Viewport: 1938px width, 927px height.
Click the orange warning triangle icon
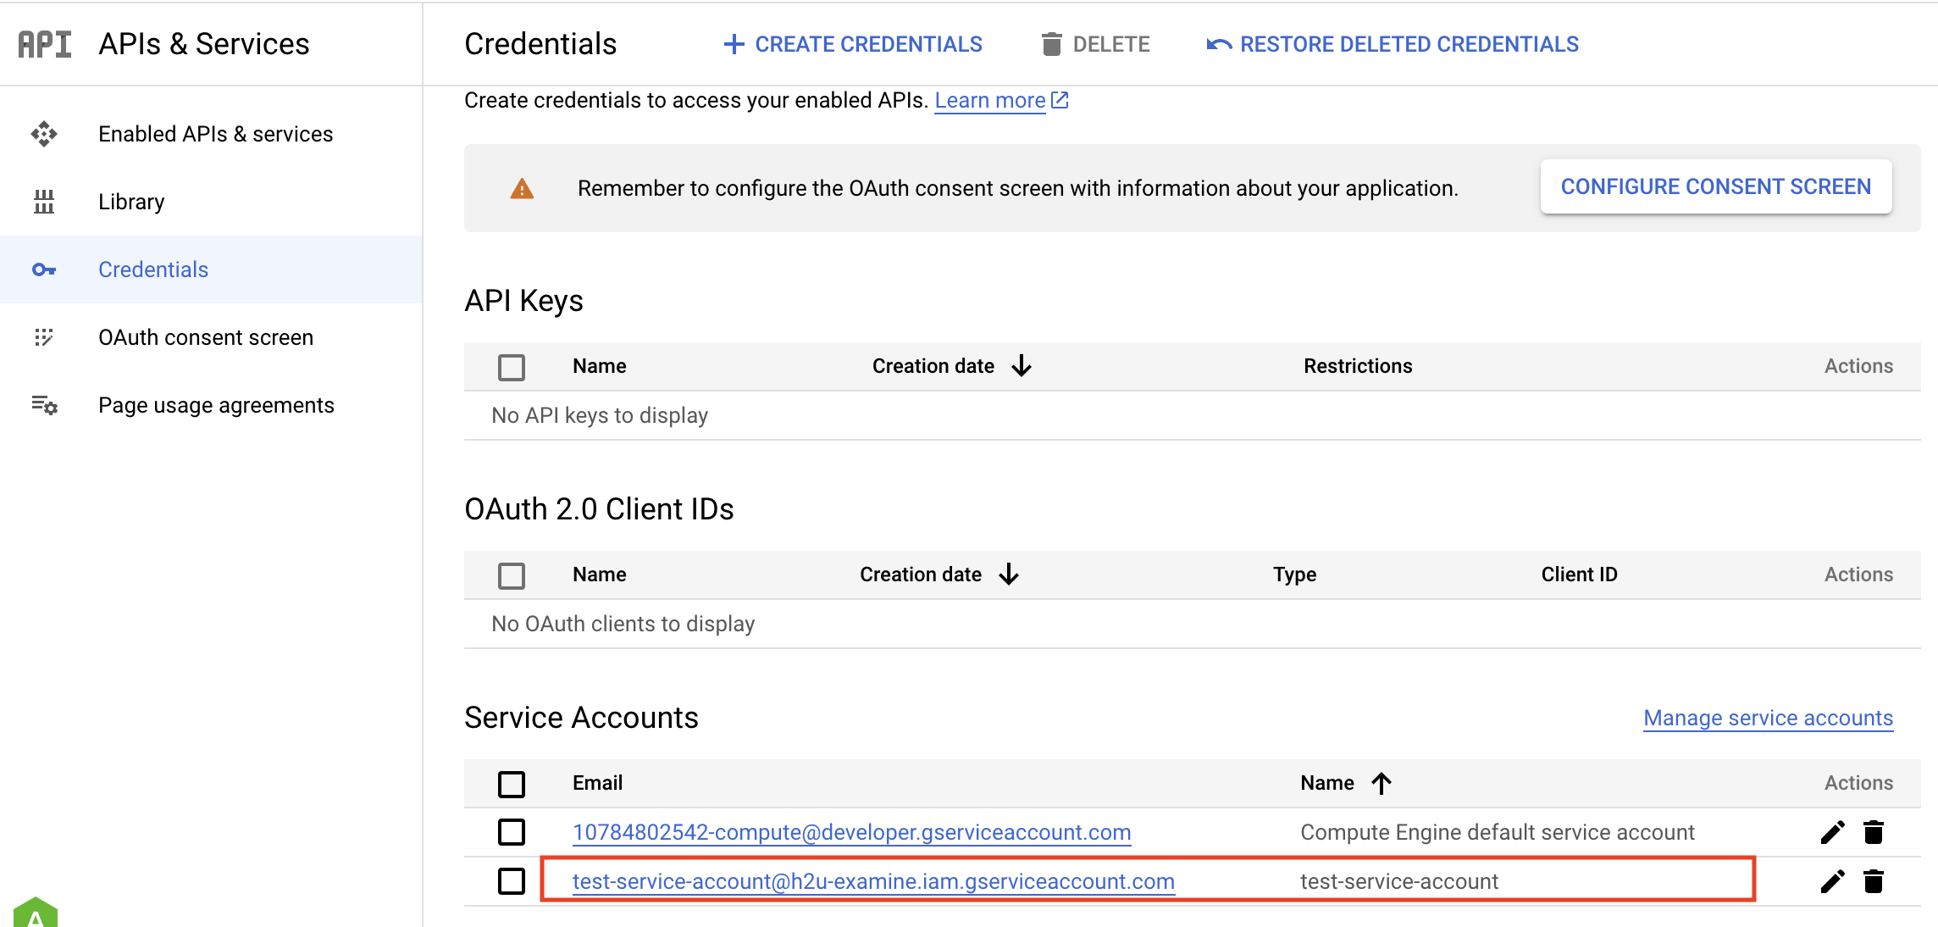click(522, 188)
